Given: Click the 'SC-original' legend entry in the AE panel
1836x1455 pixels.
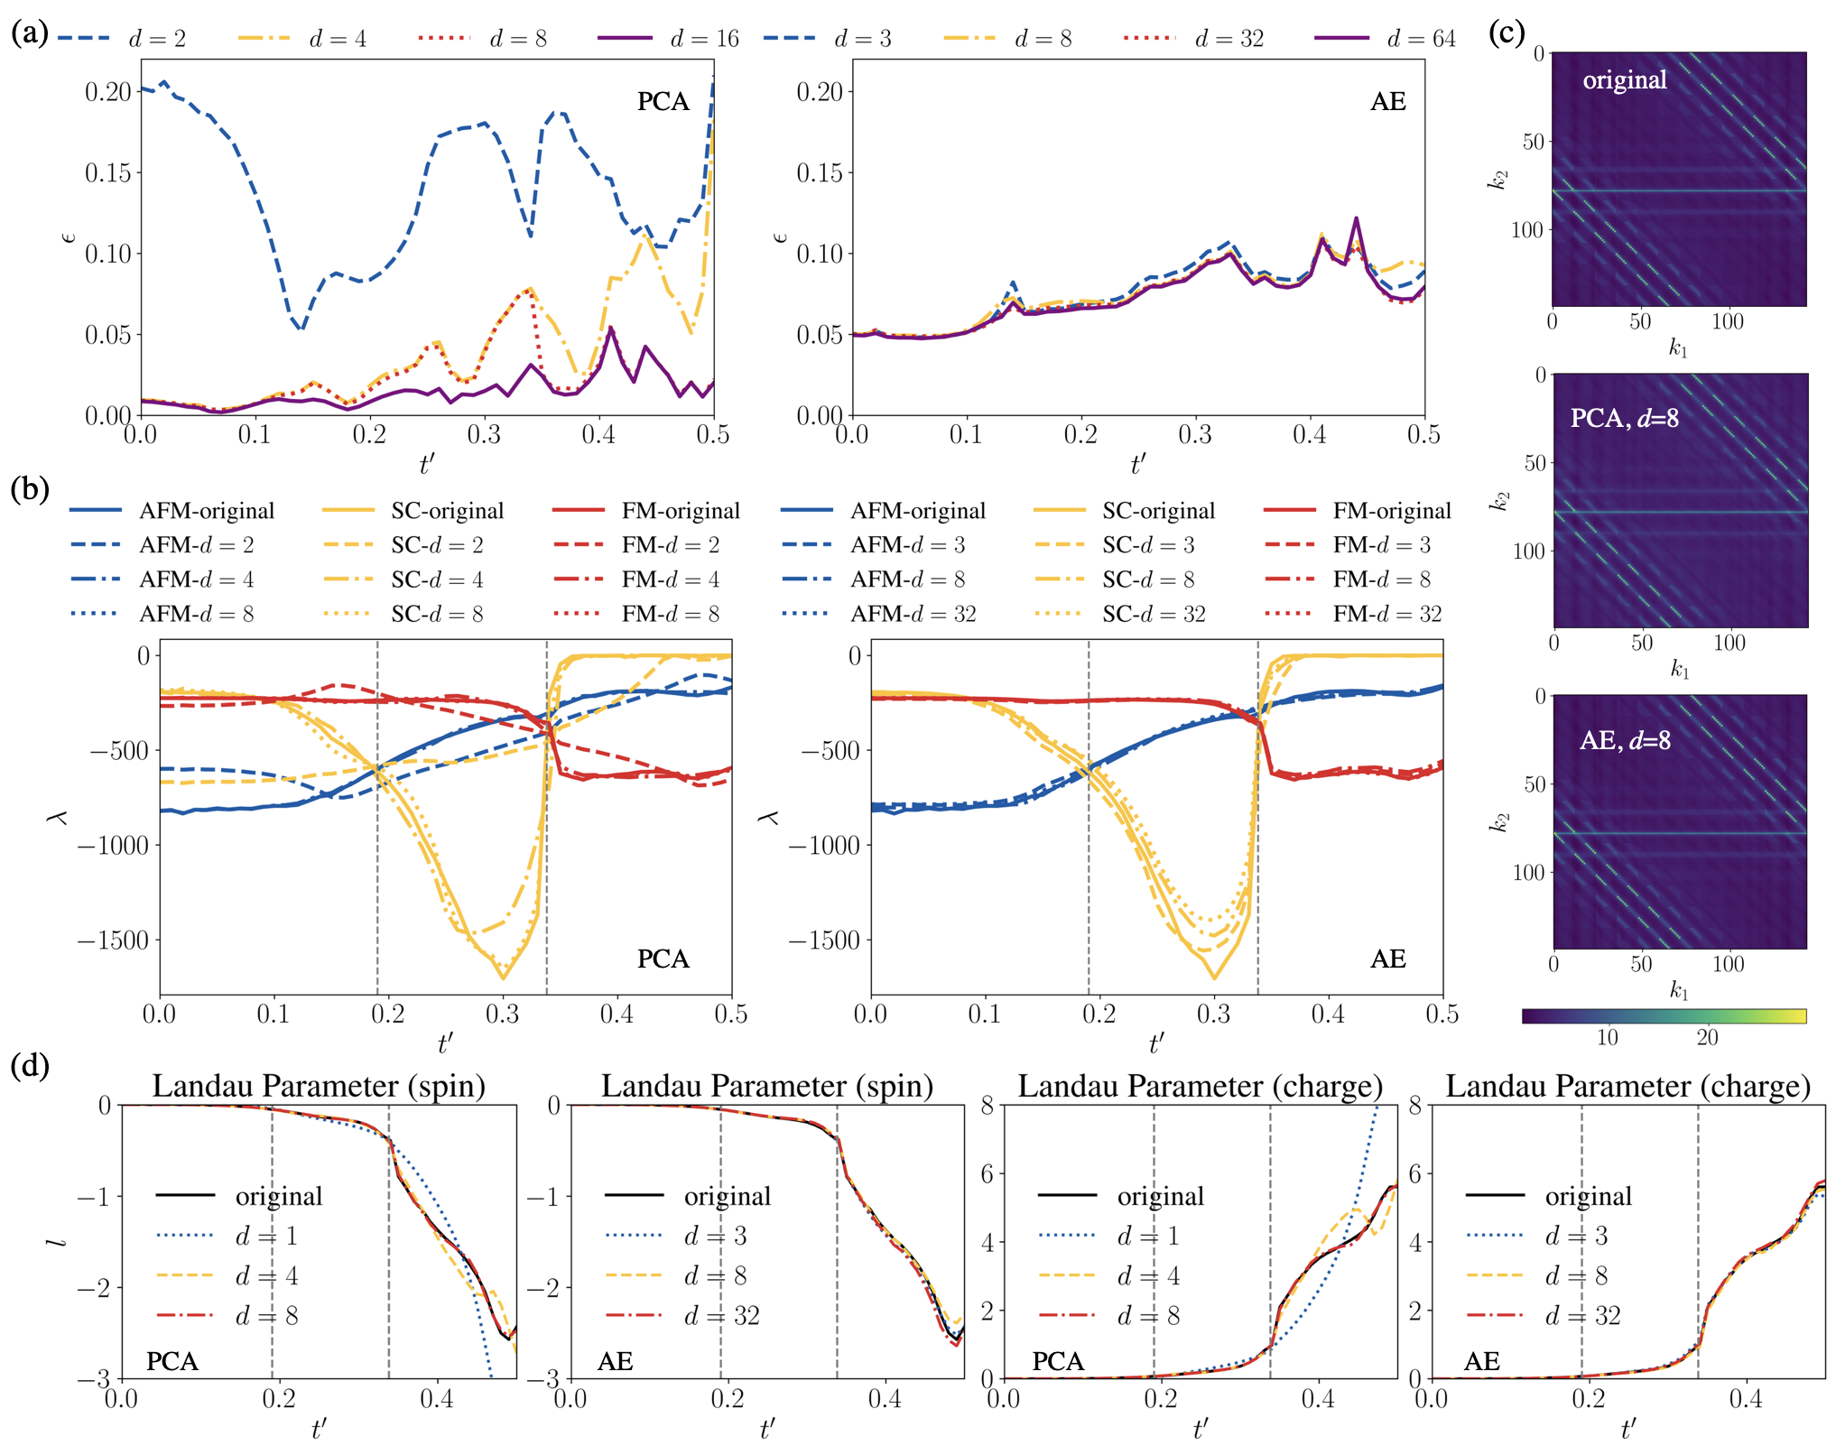Looking at the screenshot, I should pos(1158,511).
